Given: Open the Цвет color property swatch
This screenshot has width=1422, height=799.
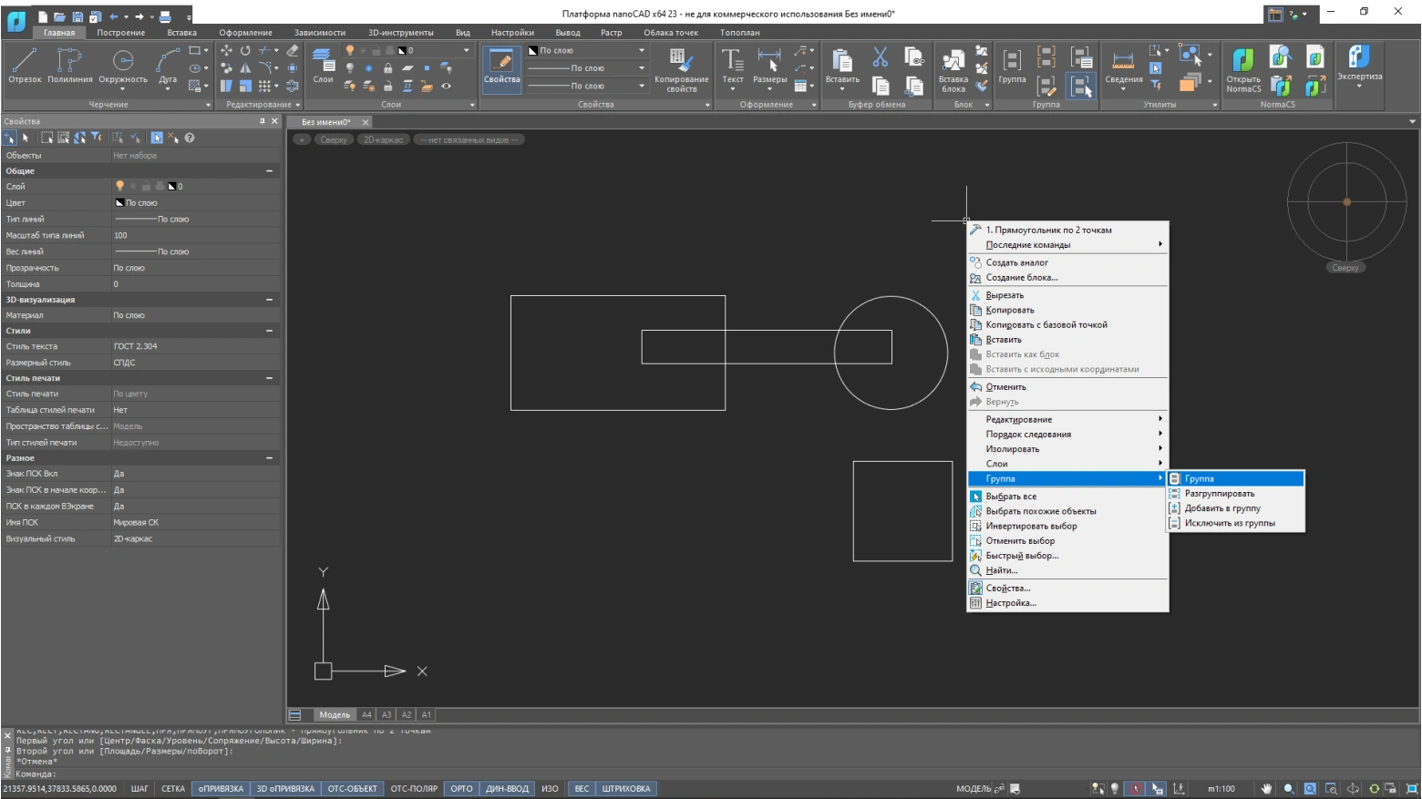Looking at the screenshot, I should (x=119, y=203).
